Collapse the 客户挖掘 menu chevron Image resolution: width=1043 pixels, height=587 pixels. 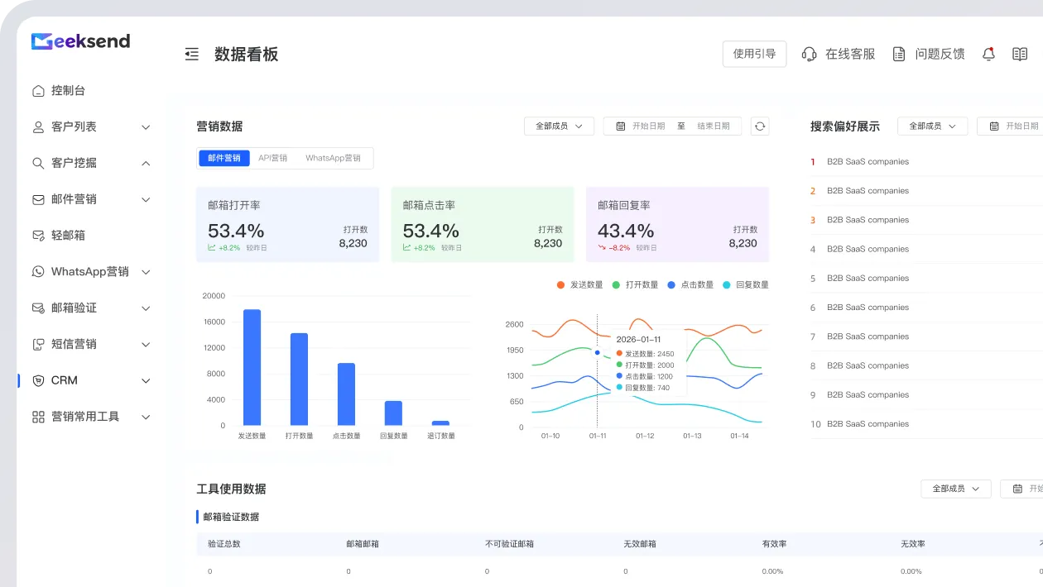146,164
